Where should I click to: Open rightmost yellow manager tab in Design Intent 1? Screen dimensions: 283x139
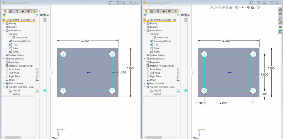tap(34, 11)
